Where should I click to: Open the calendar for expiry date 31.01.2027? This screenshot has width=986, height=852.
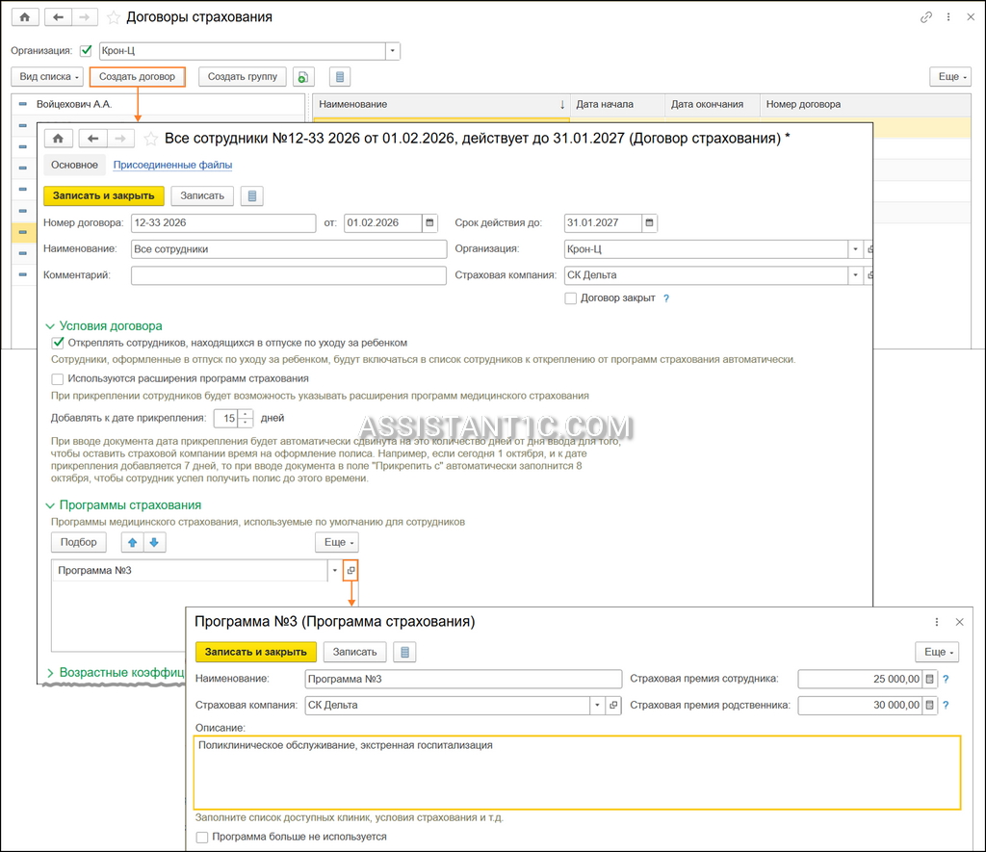[x=650, y=222]
